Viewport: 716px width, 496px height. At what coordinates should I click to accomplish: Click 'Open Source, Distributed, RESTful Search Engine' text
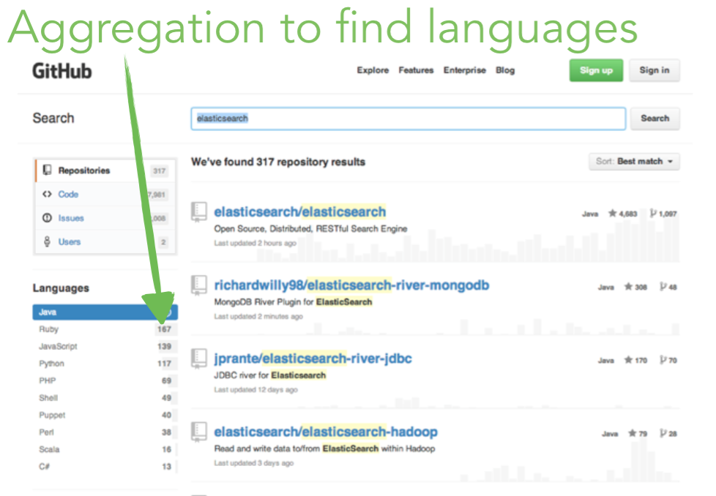click(310, 228)
